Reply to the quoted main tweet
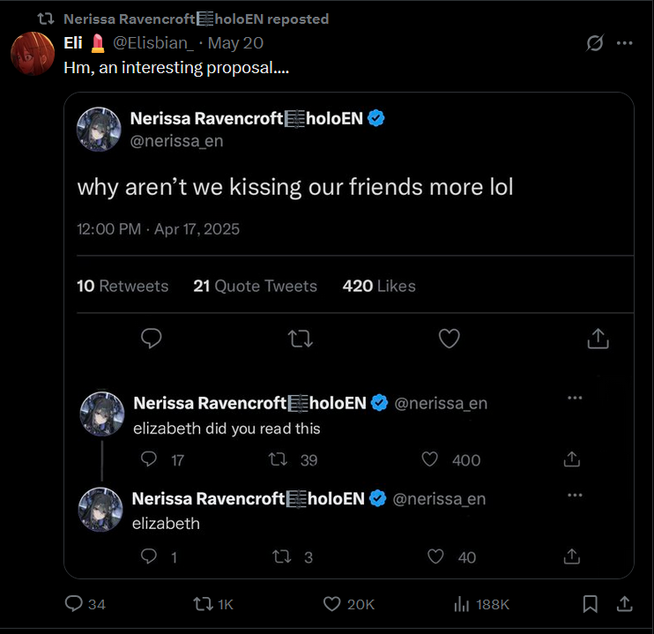The height and width of the screenshot is (634, 654). [152, 339]
